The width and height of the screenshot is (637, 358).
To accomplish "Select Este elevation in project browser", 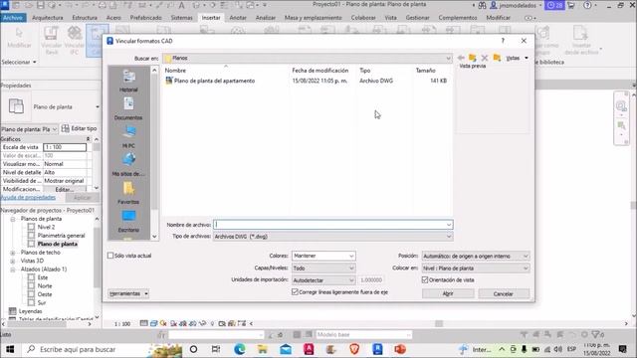I will pyautogui.click(x=42, y=277).
